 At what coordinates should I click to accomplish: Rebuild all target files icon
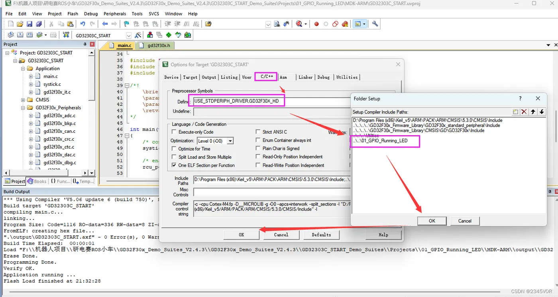click(29, 35)
